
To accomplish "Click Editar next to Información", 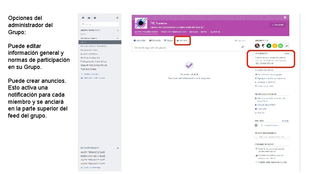I will [x=287, y=53].
